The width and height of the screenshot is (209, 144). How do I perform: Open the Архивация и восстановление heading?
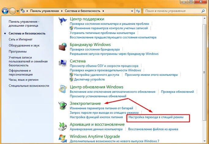97,124
